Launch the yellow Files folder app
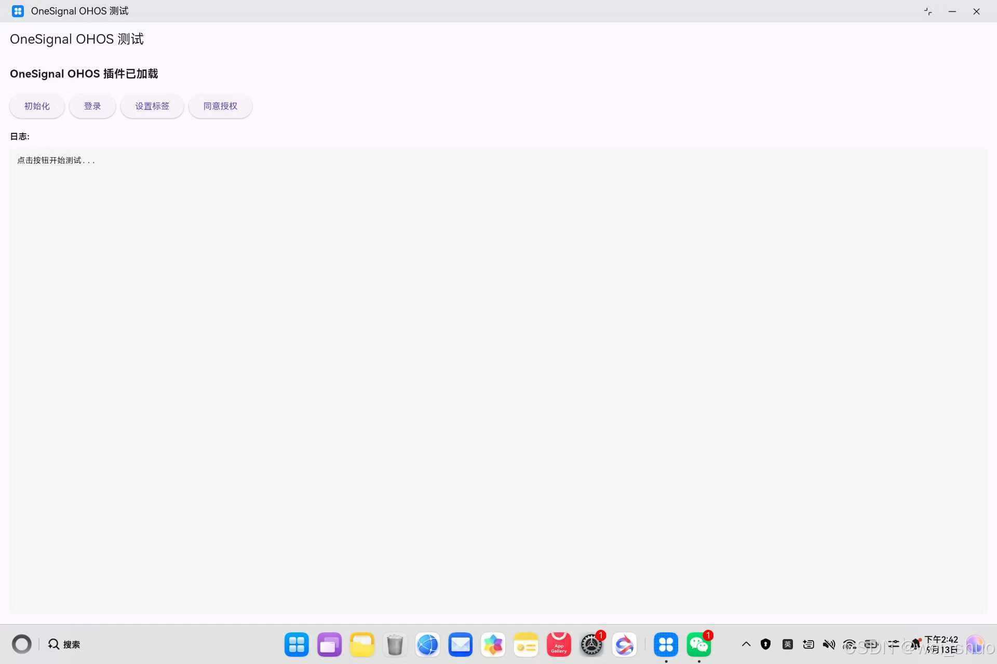Image resolution: width=997 pixels, height=664 pixels. pos(362,645)
